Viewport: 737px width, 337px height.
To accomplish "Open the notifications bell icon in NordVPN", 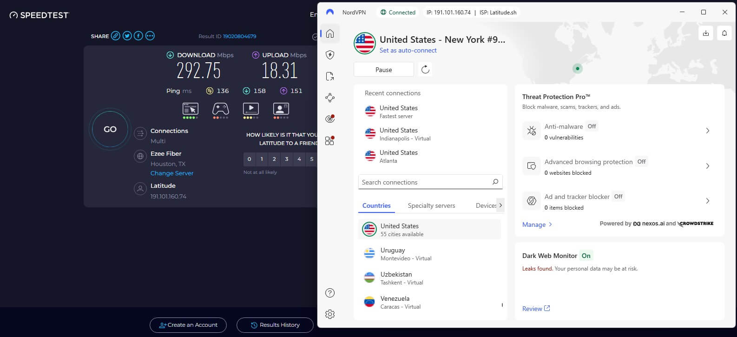I will point(724,33).
